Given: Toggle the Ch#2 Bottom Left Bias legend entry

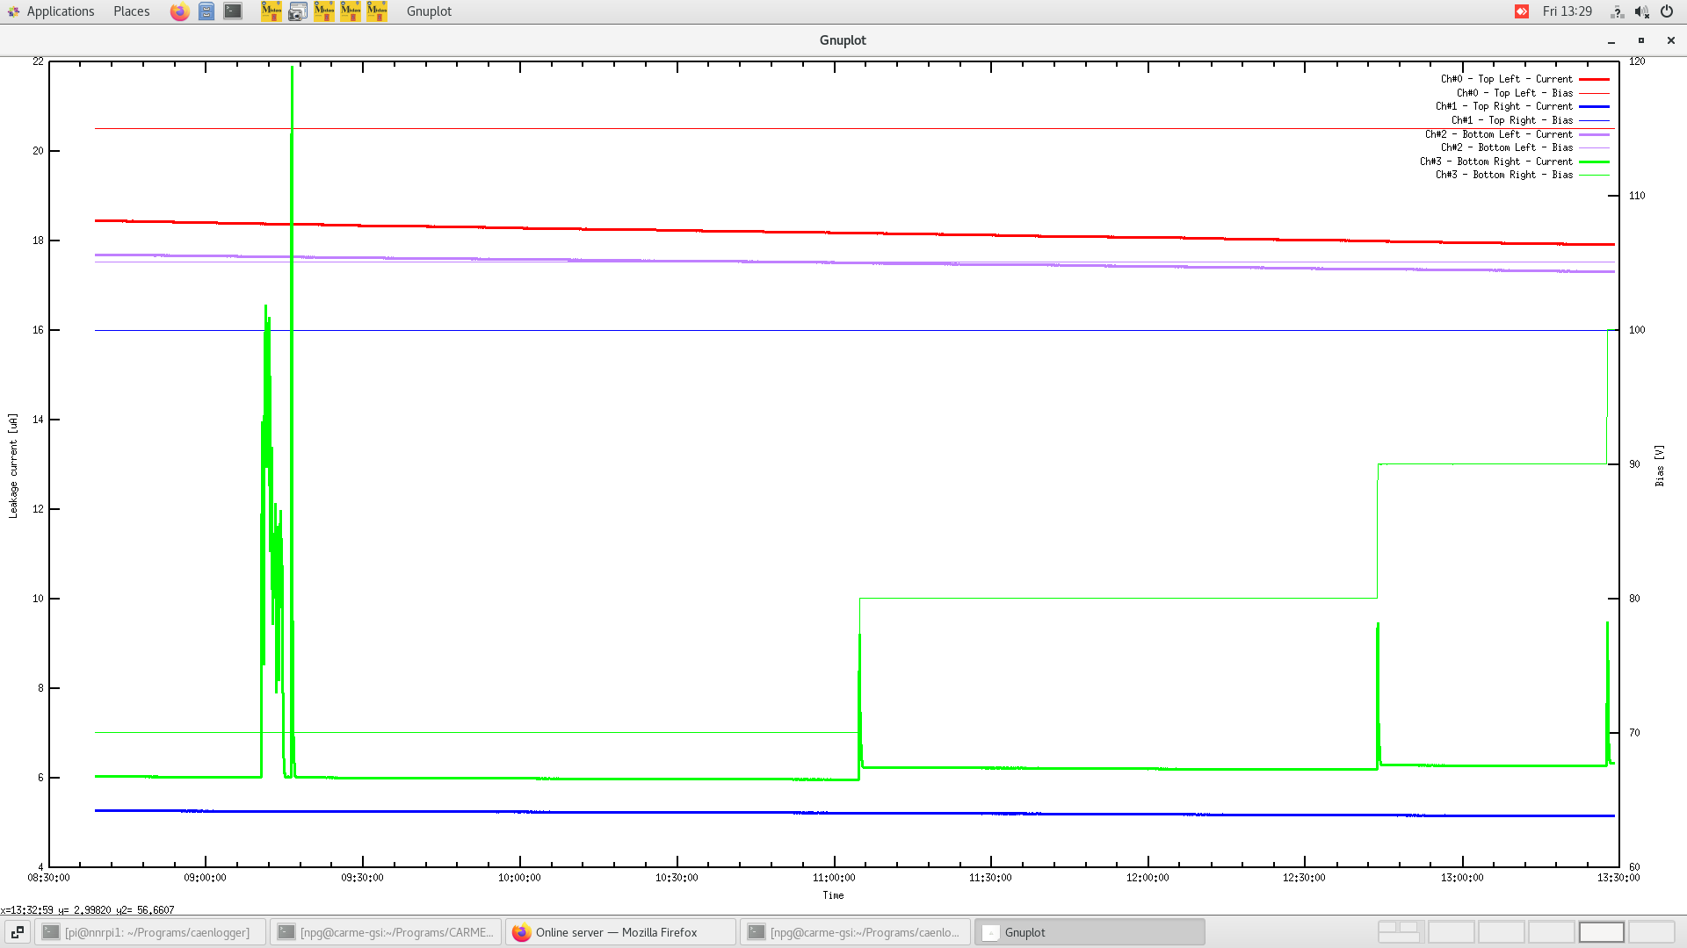Looking at the screenshot, I should pos(1507,147).
